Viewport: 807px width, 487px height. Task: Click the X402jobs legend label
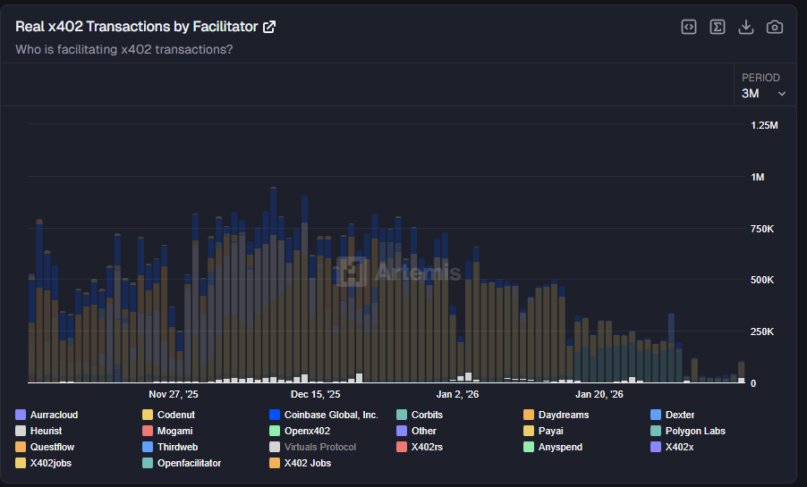(x=51, y=463)
